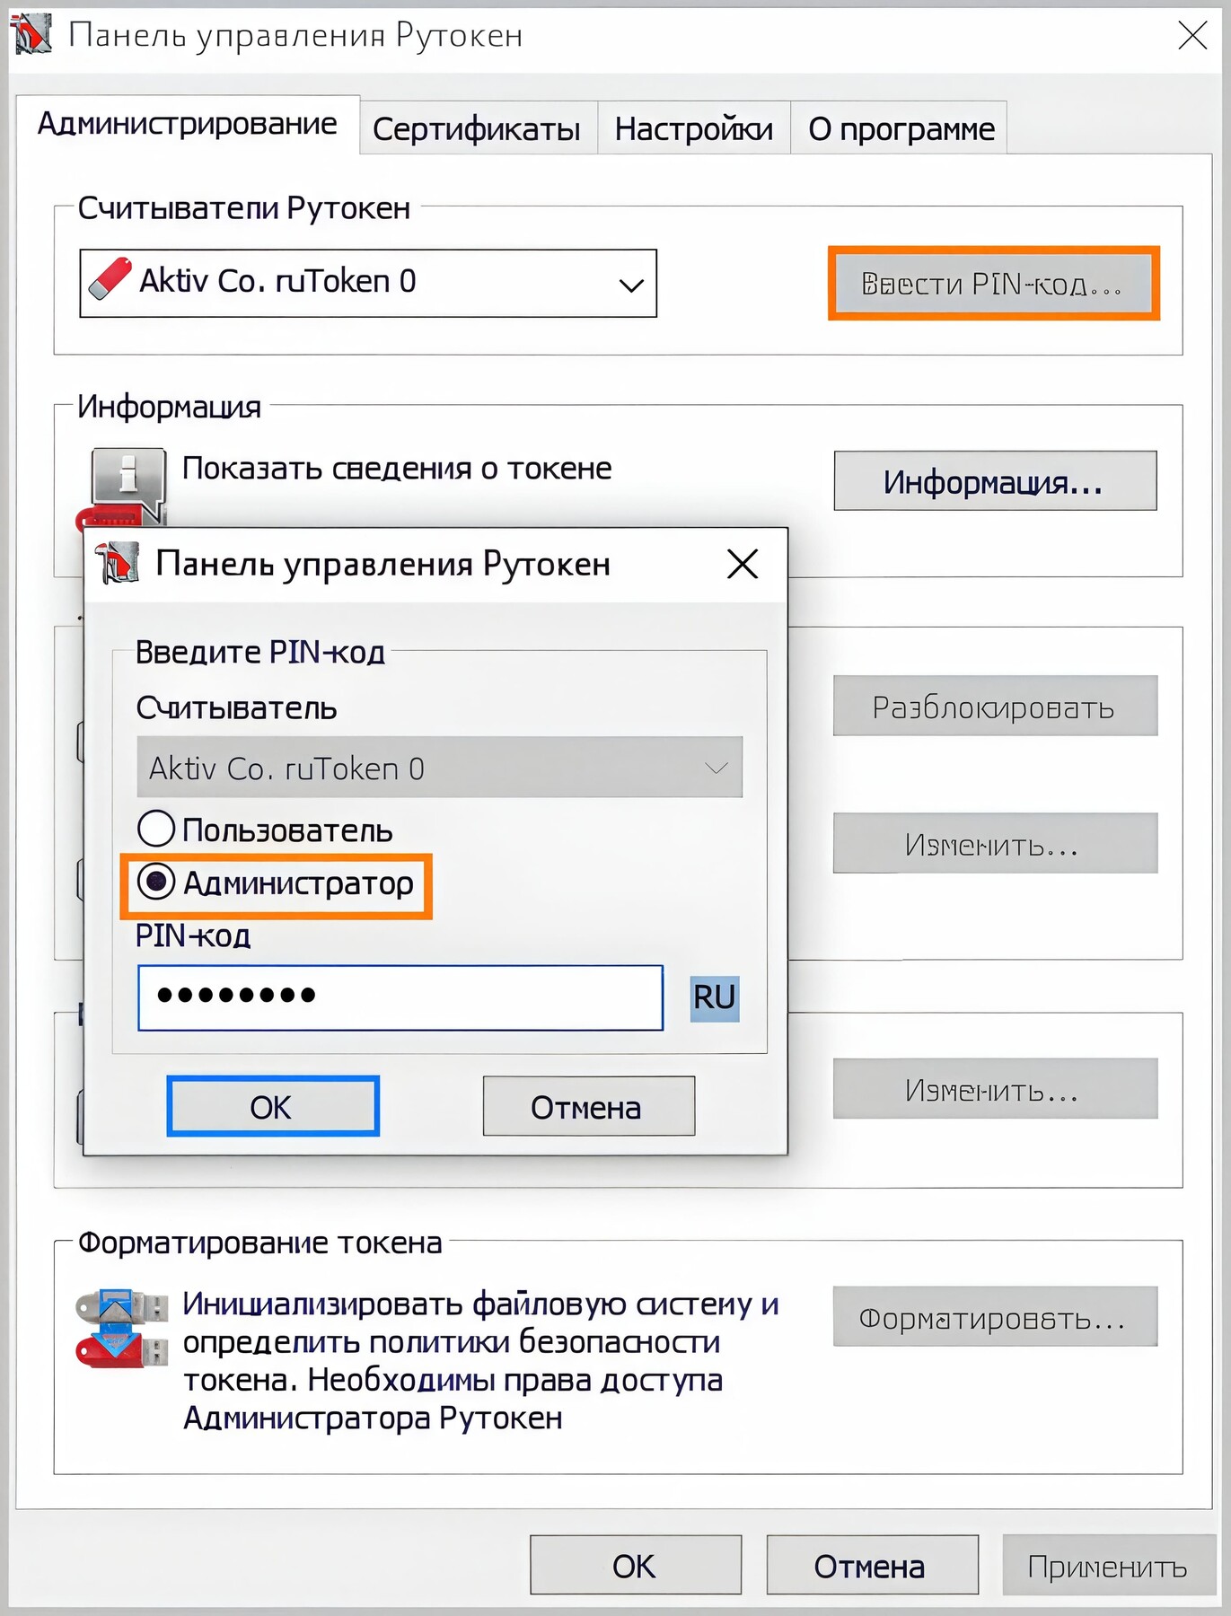Click the Форматировать... button
Screen dimensions: 1231x1616
[994, 1318]
